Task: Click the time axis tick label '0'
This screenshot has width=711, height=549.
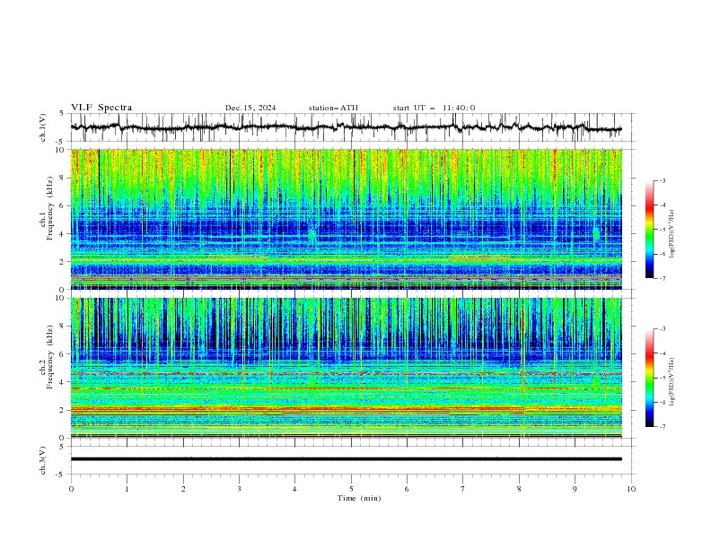Action: pyautogui.click(x=71, y=489)
